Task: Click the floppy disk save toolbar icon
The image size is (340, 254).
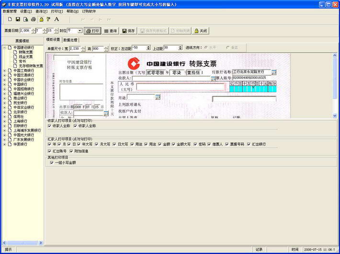Action: [18, 19]
